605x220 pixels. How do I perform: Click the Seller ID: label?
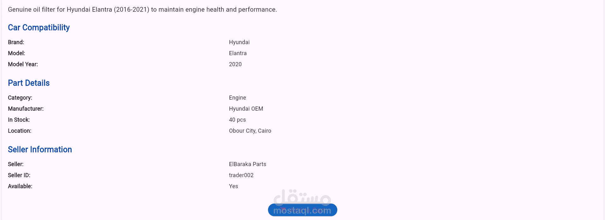[19, 175]
